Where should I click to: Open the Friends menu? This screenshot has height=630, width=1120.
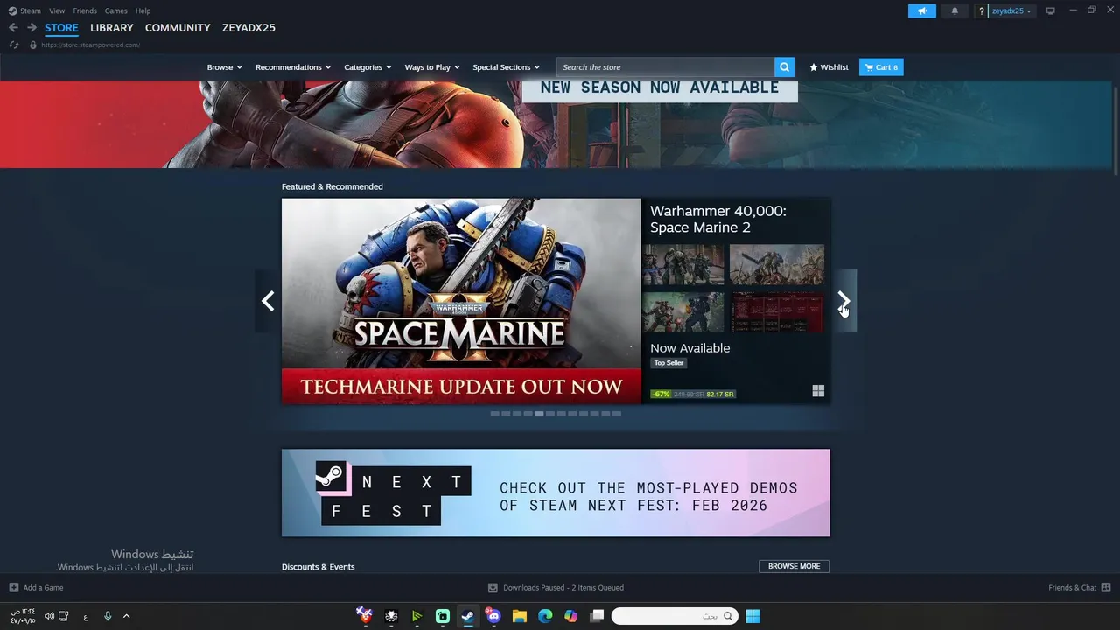[85, 10]
